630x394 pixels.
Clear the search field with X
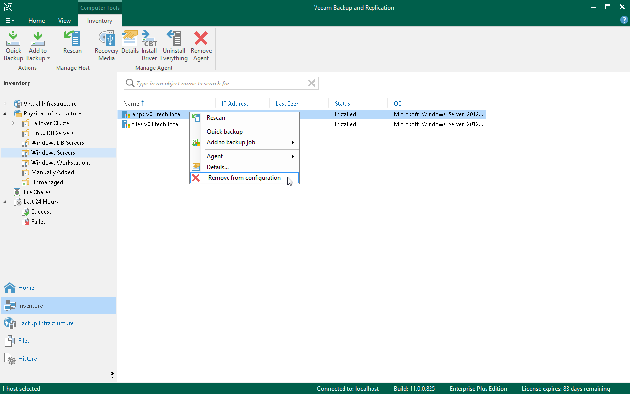312,84
